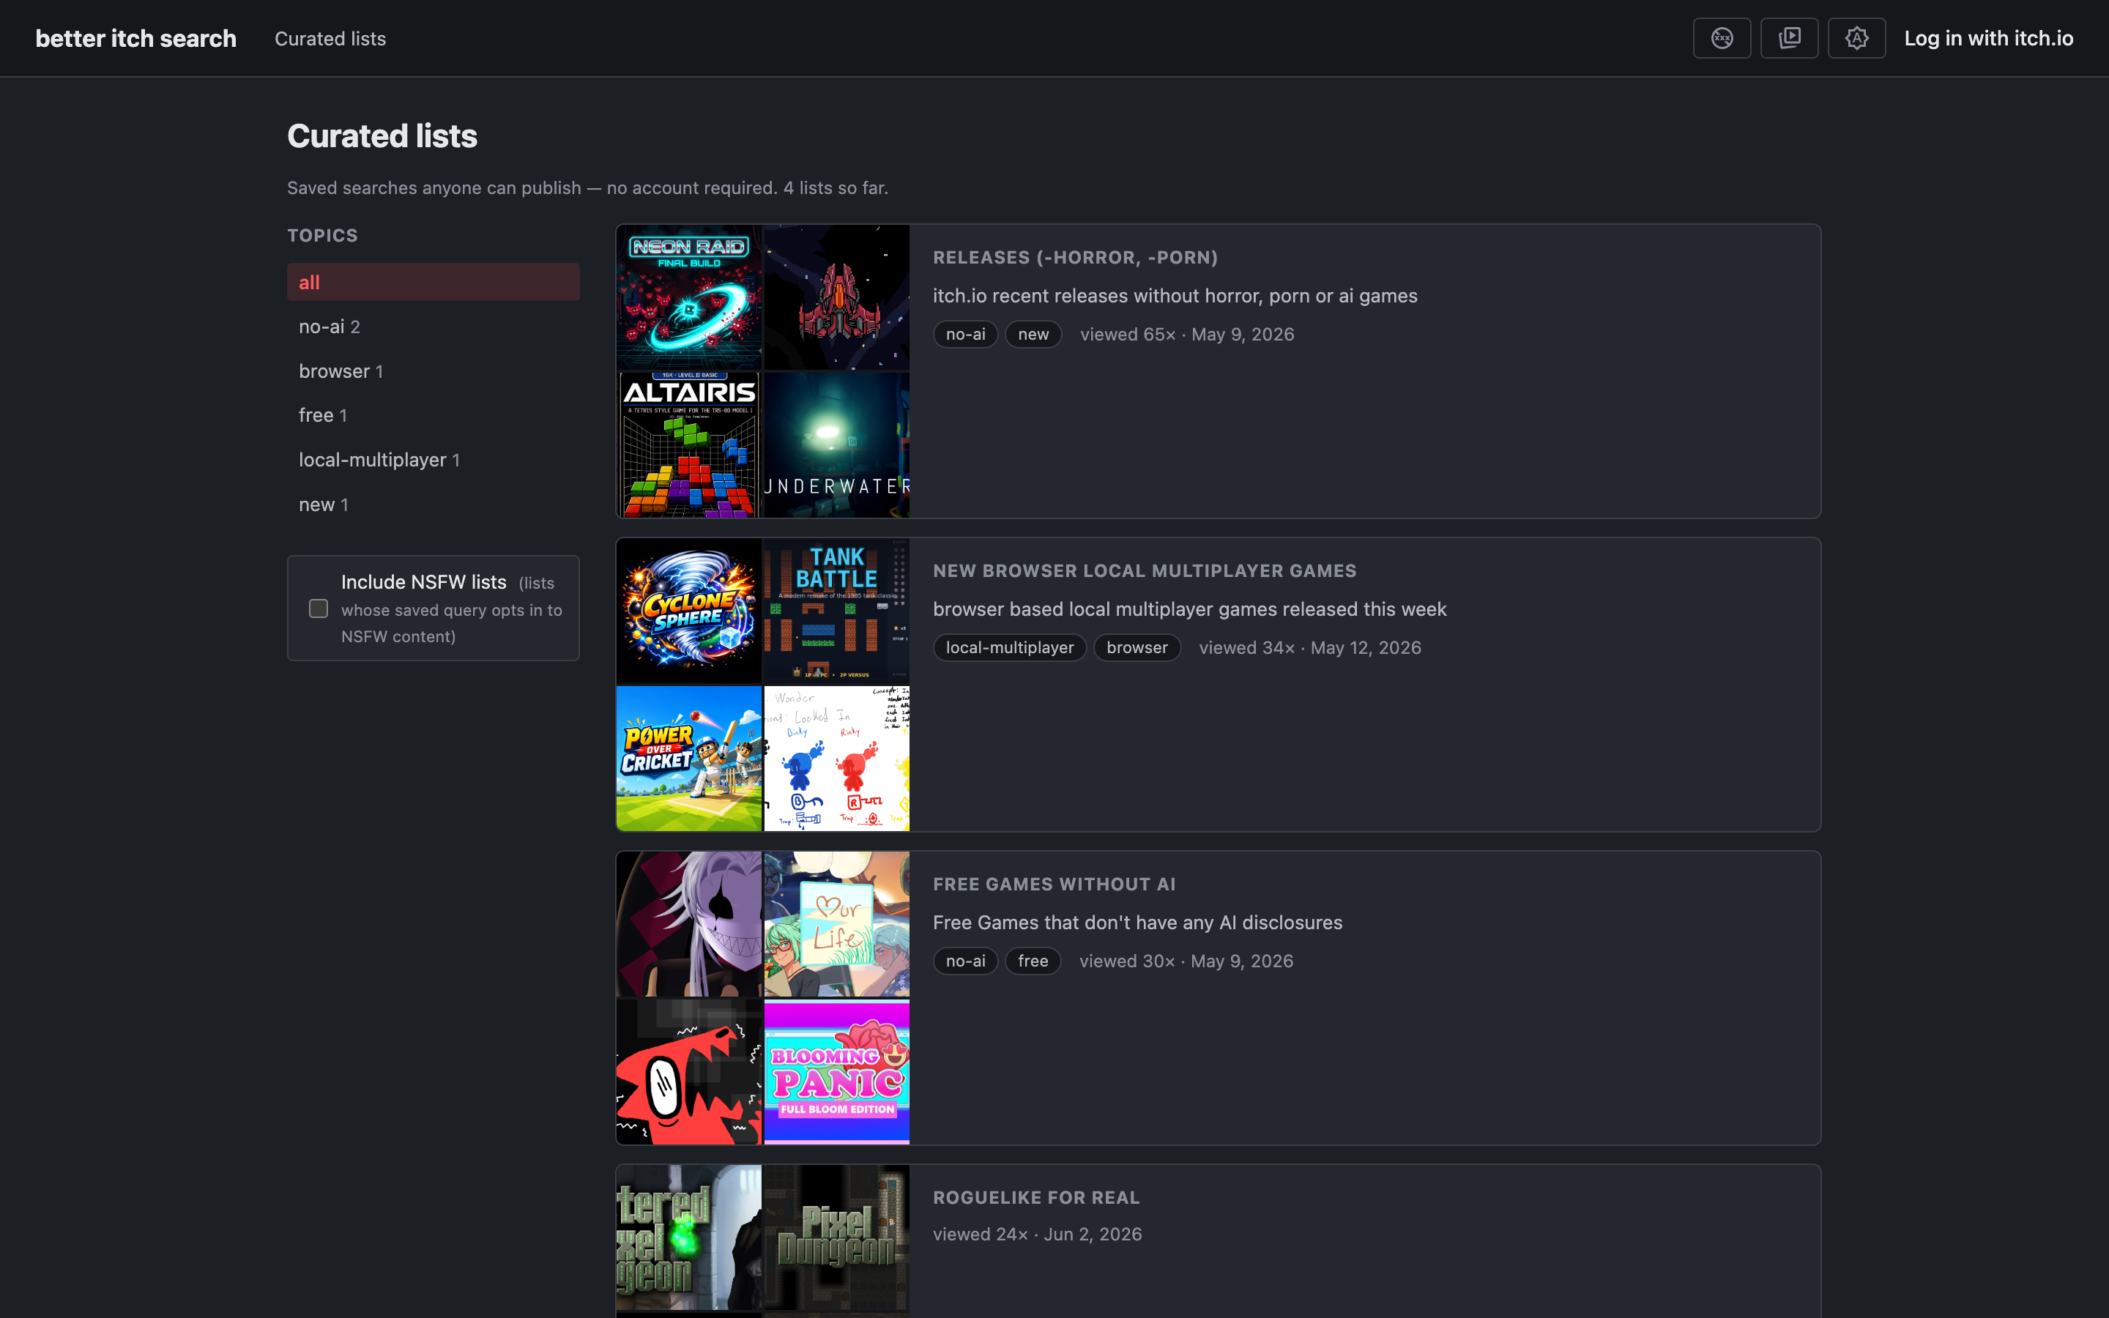Open the Shattered Pixel Dungeon thumbnail
2109x1318 pixels.
click(x=688, y=1237)
